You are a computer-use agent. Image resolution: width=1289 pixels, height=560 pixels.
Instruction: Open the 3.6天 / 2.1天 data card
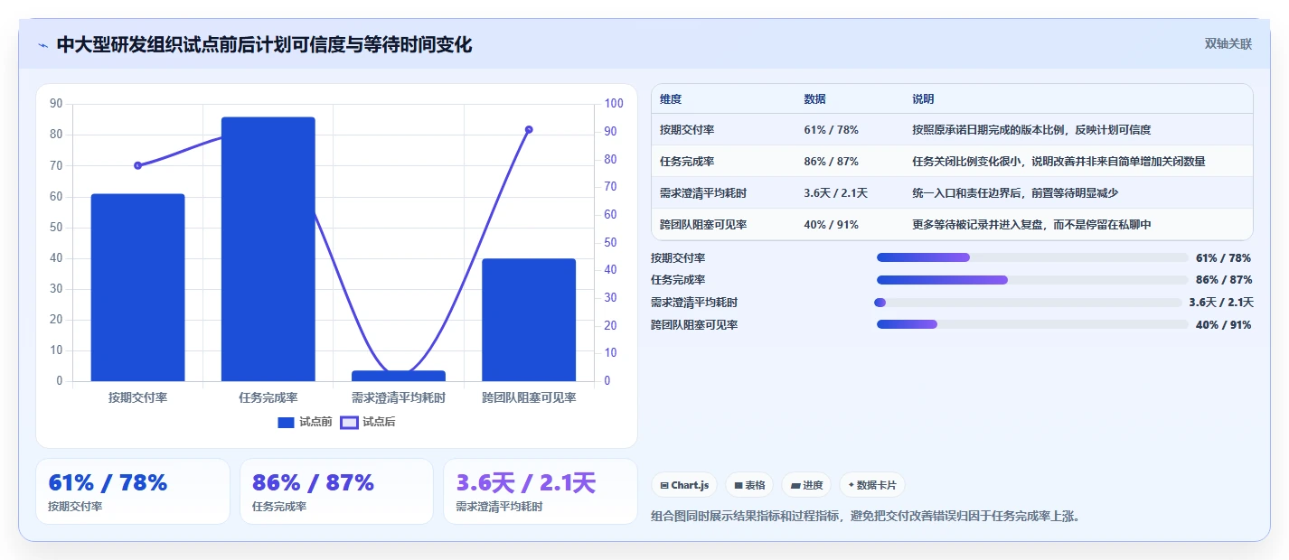click(541, 491)
